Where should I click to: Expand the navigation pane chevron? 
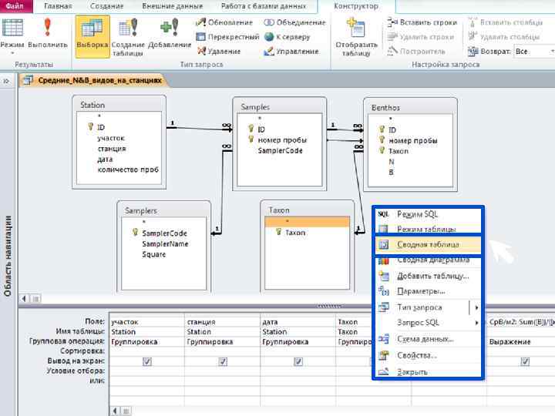click(x=6, y=82)
